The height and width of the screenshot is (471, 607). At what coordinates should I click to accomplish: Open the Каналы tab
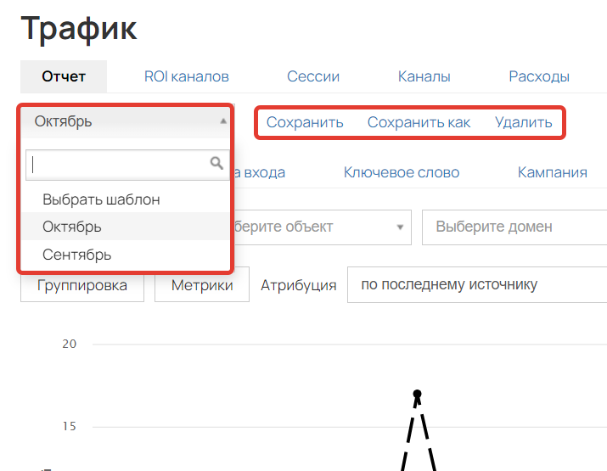coord(424,76)
